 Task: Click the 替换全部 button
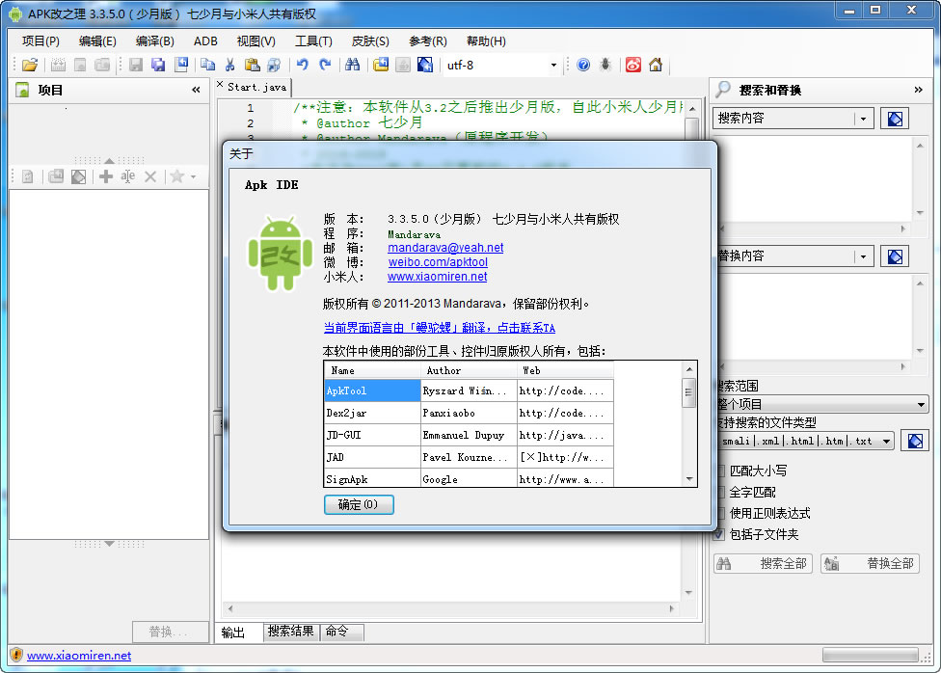click(x=870, y=563)
